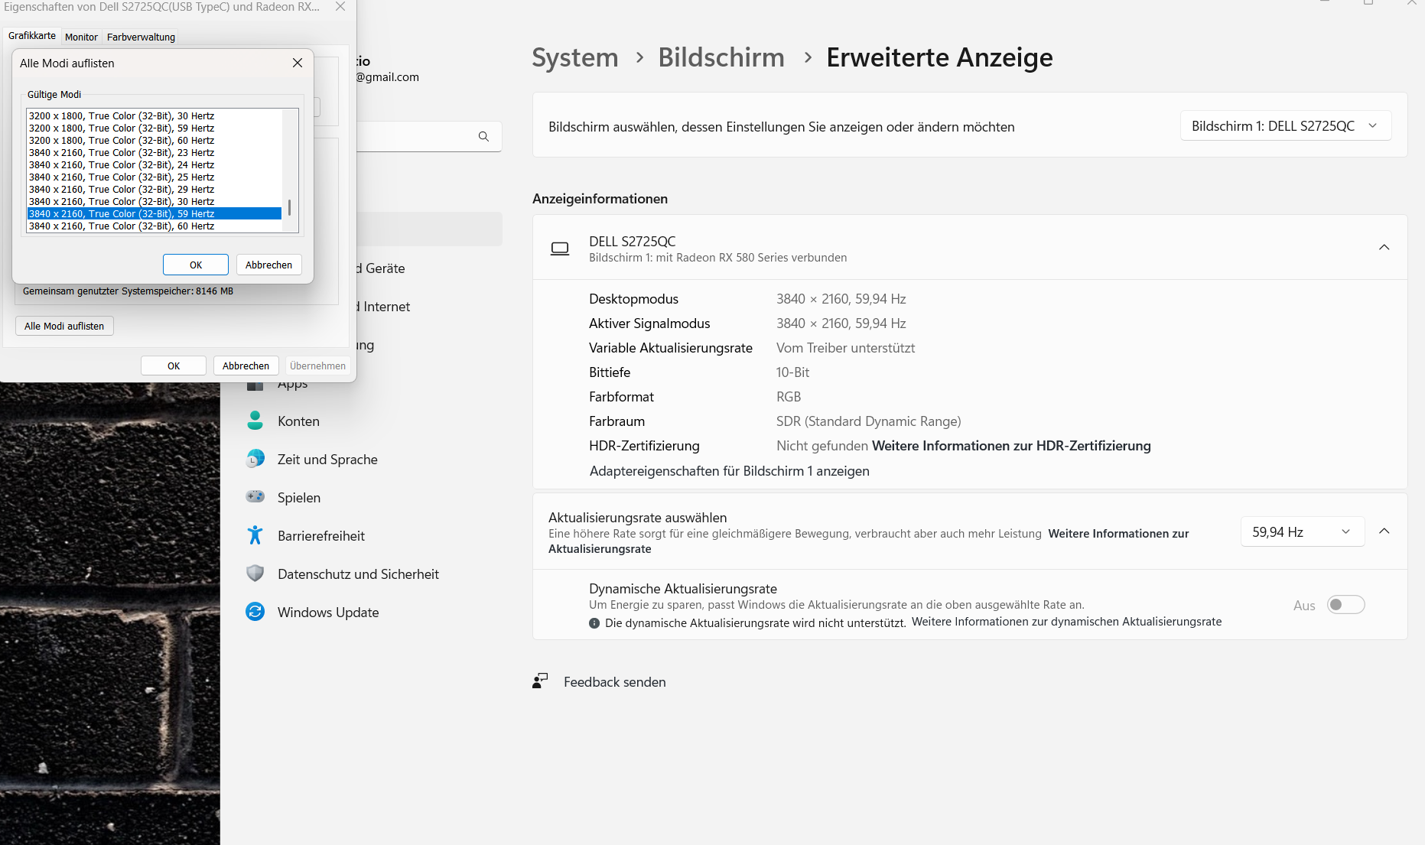Screen dimensions: 1425x845
Task: Click OK in the Eigenschaften window
Action: [x=174, y=366]
